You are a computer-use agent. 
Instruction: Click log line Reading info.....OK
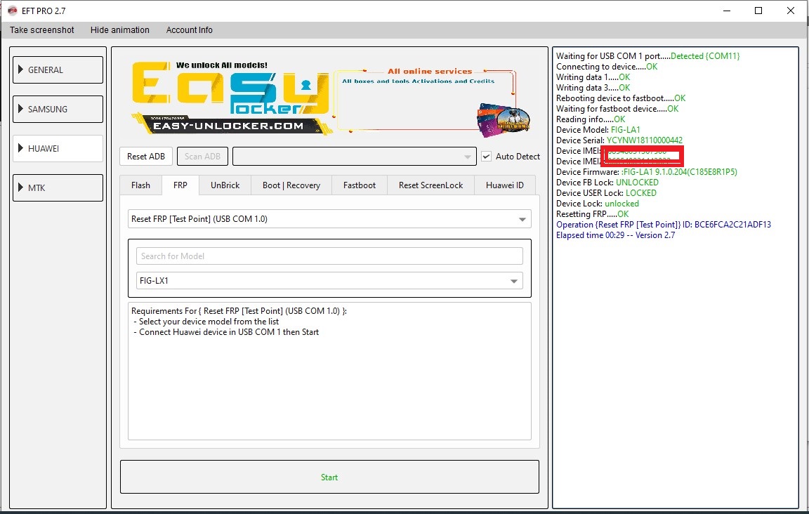(590, 119)
